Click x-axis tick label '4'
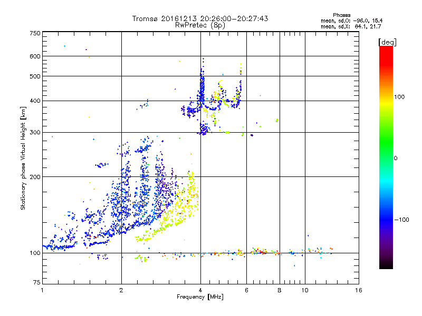Image resolution: width=422 pixels, height=316 pixels. pos(200,290)
